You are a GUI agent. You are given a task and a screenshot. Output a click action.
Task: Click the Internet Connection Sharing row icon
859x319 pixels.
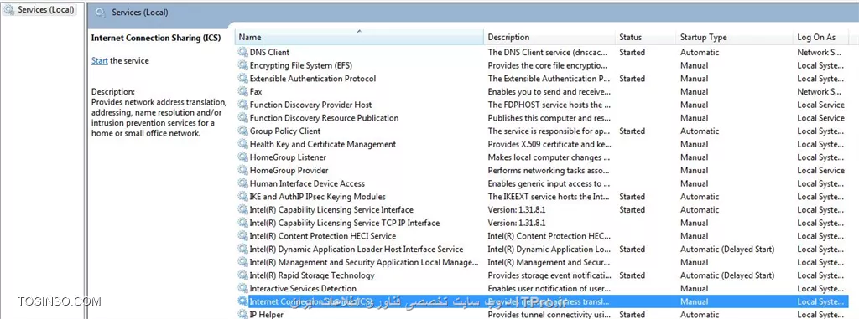[x=242, y=302]
